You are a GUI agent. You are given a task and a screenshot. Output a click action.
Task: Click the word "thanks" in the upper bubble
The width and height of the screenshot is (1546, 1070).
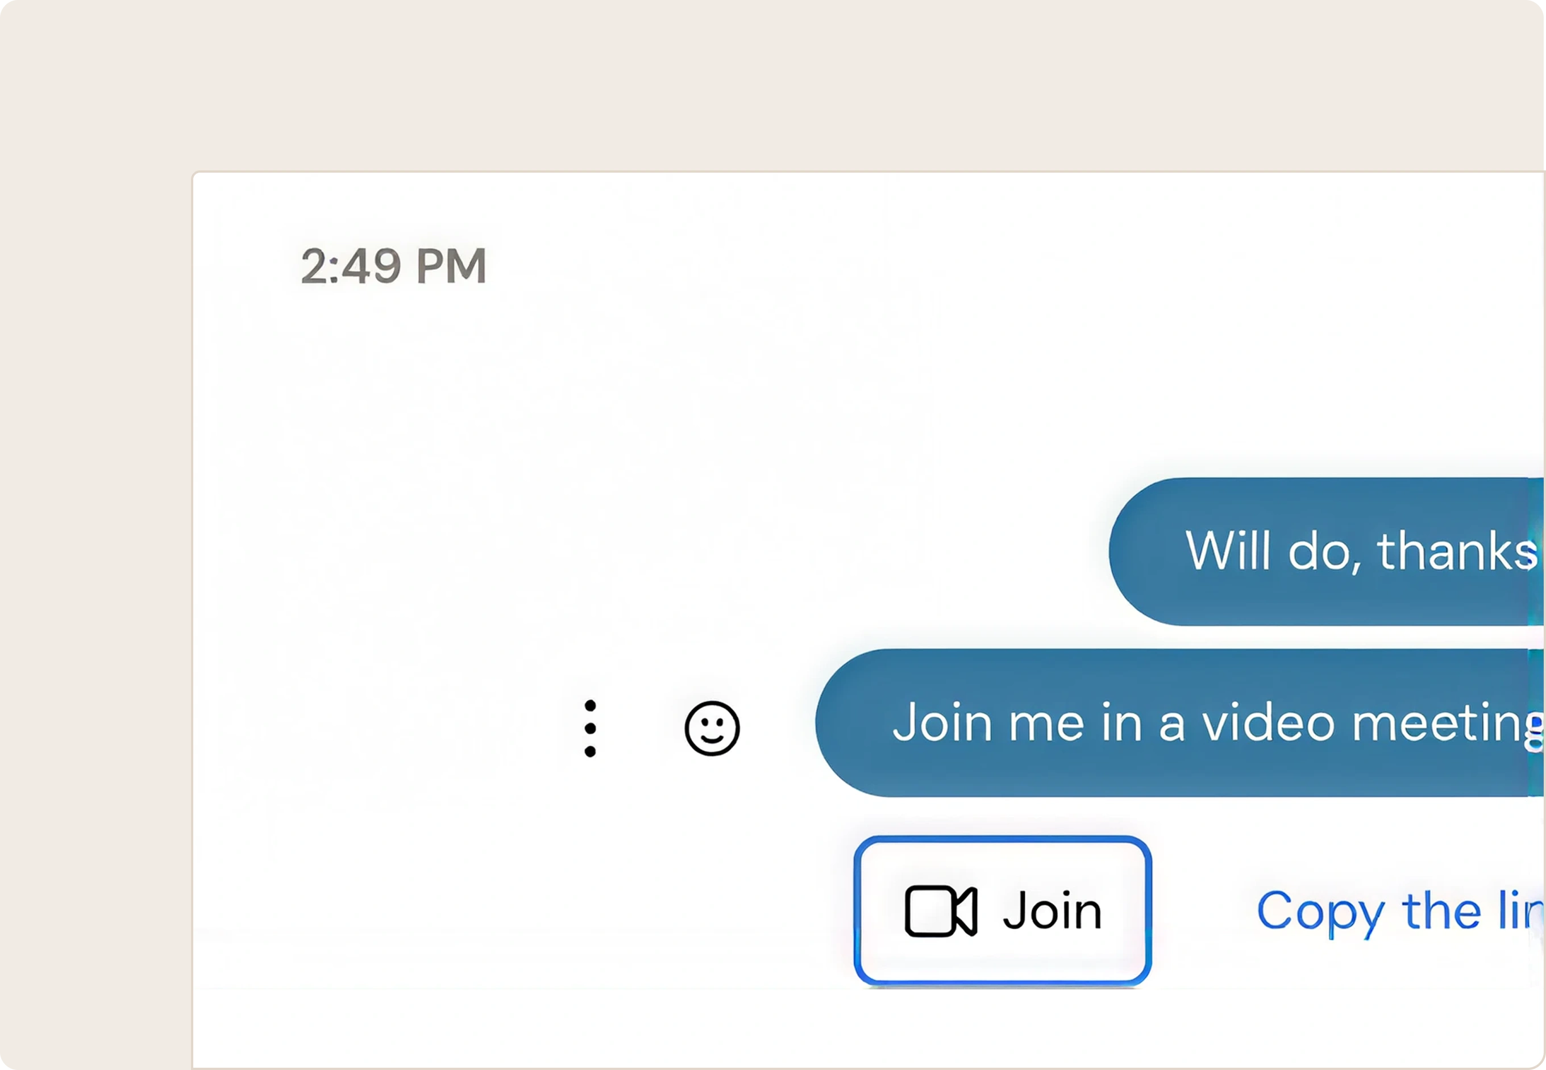click(1457, 551)
